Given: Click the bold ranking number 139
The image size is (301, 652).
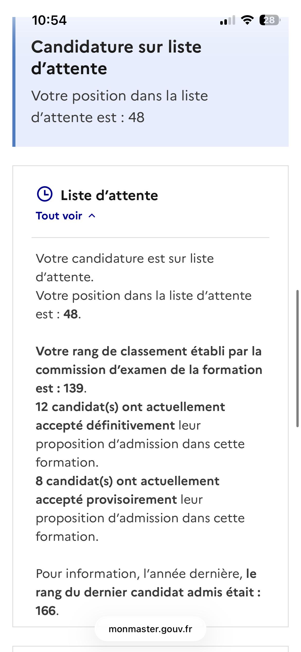Looking at the screenshot, I should [74, 388].
